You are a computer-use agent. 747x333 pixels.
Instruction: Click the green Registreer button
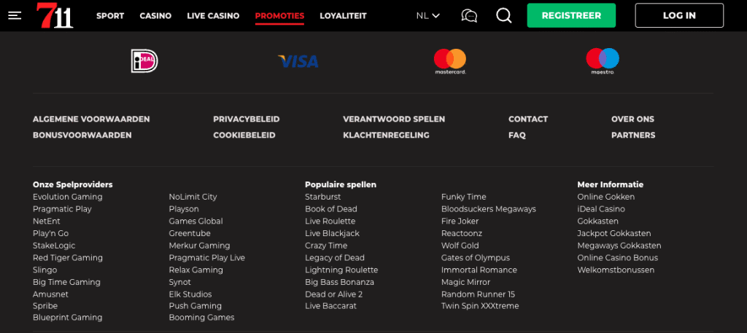571,16
